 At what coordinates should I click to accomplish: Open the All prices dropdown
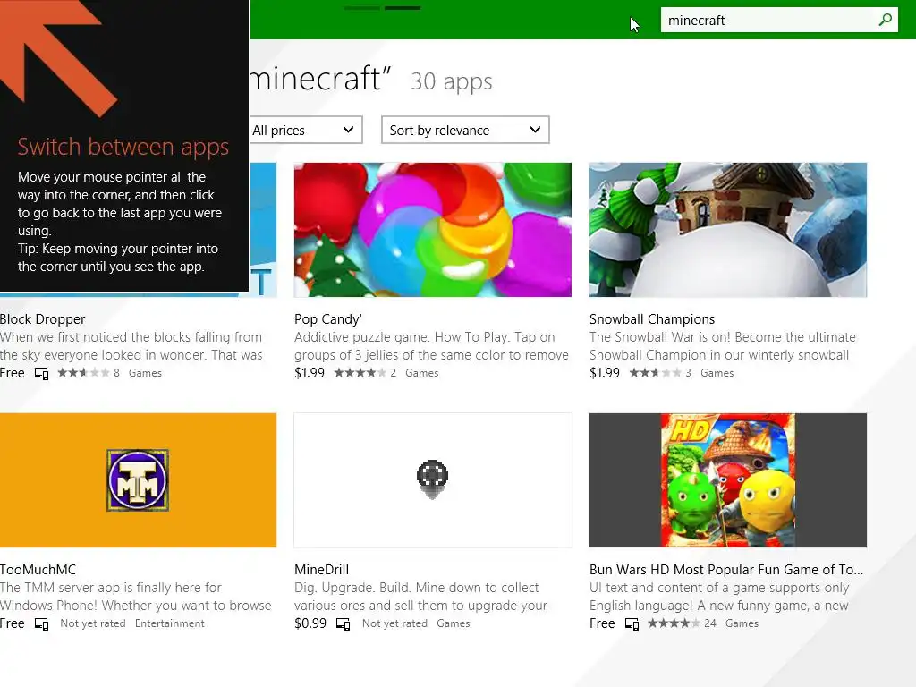[x=306, y=131]
